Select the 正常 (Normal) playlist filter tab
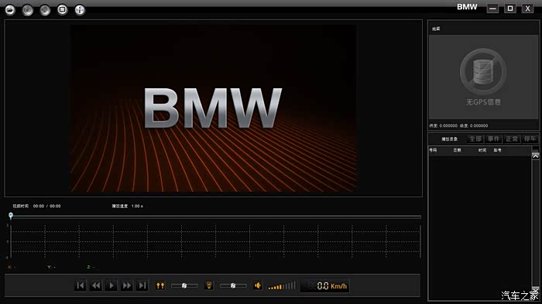This screenshot has height=304, width=542. (x=512, y=139)
